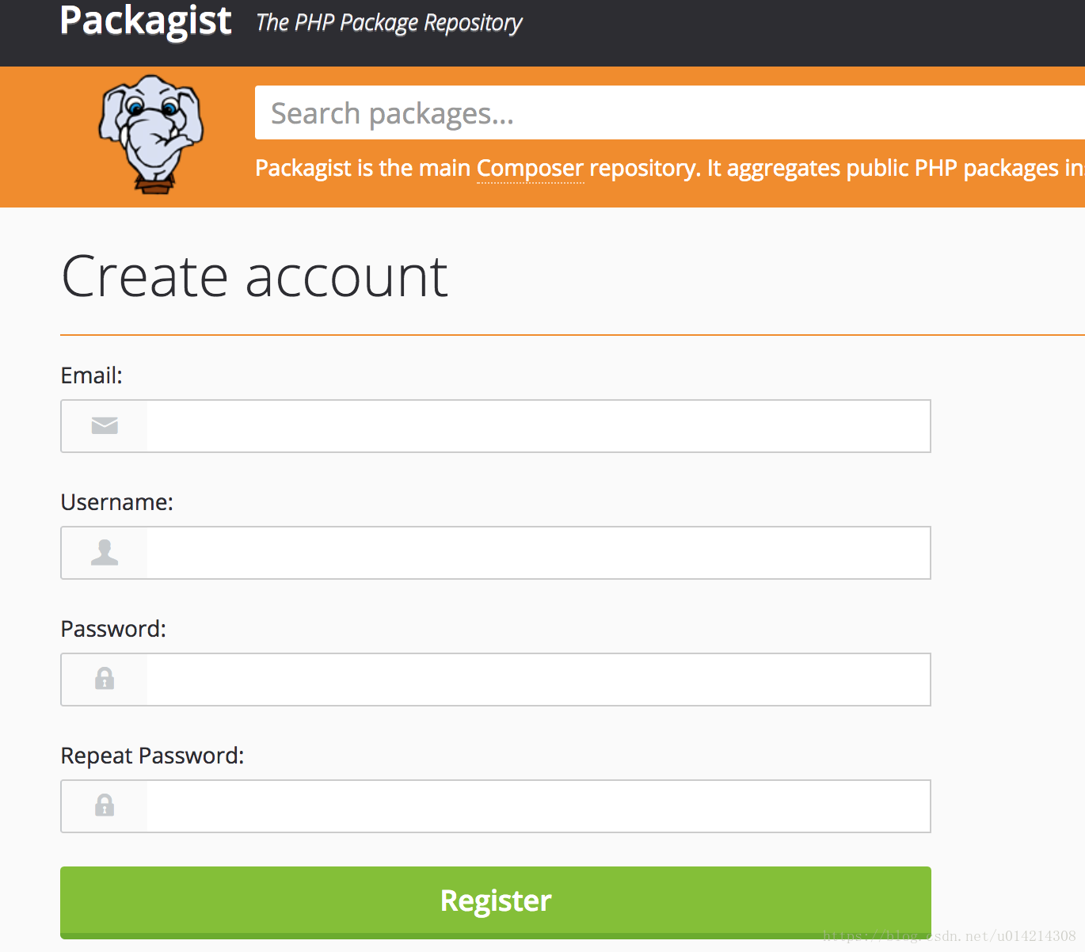The width and height of the screenshot is (1085, 952).
Task: Click the Email: field label
Action: tap(92, 375)
